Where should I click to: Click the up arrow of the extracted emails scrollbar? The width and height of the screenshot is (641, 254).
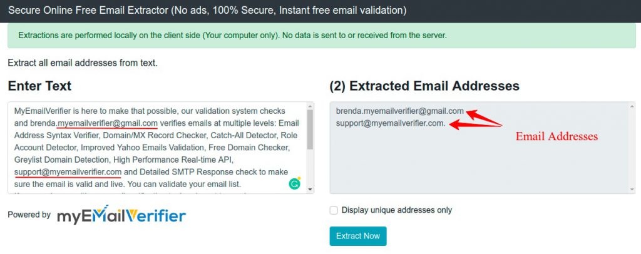(x=632, y=106)
